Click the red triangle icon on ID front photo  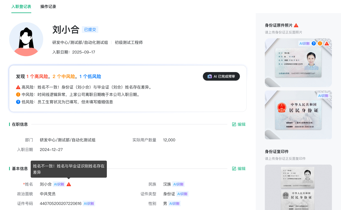click(327, 43)
